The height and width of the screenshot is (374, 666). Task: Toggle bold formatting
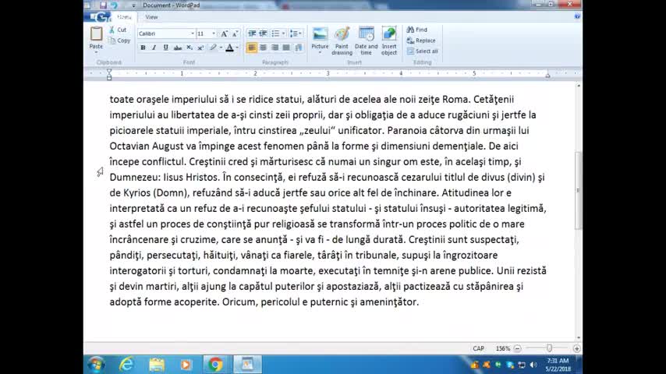tap(143, 48)
